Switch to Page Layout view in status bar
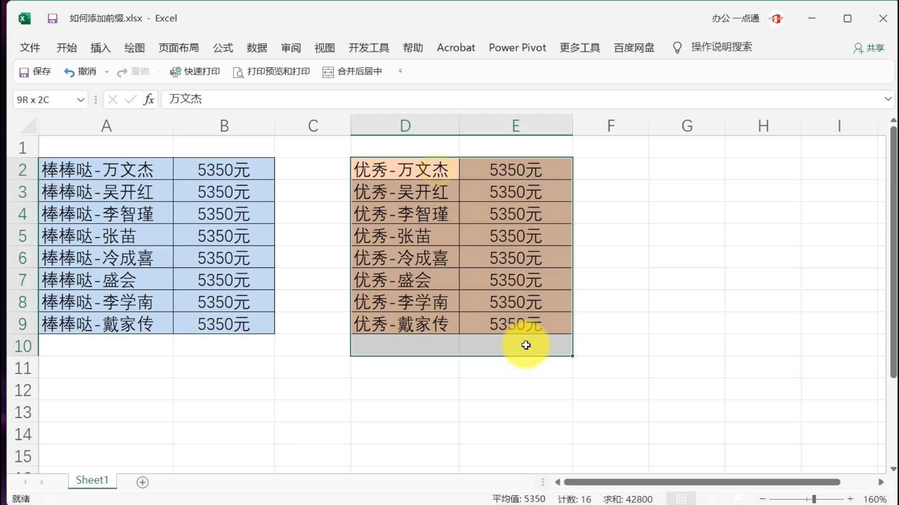The height and width of the screenshot is (505, 899). [x=710, y=499]
